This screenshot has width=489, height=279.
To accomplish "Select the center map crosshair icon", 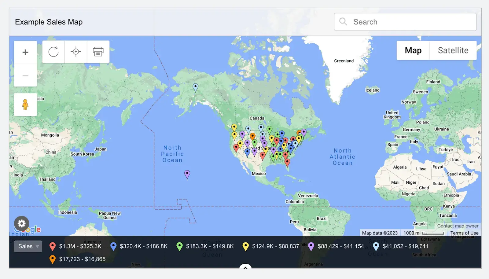I will pyautogui.click(x=75, y=52).
